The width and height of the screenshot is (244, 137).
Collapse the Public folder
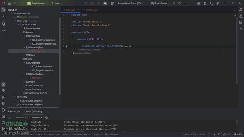21,59
